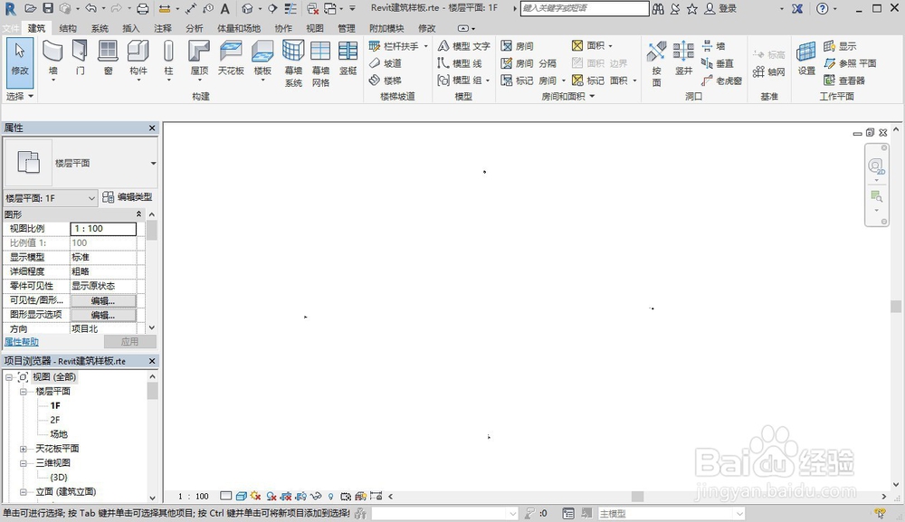The width and height of the screenshot is (905, 522).
Task: Select the 坡道 (Ramp) tool
Action: [x=385, y=62]
